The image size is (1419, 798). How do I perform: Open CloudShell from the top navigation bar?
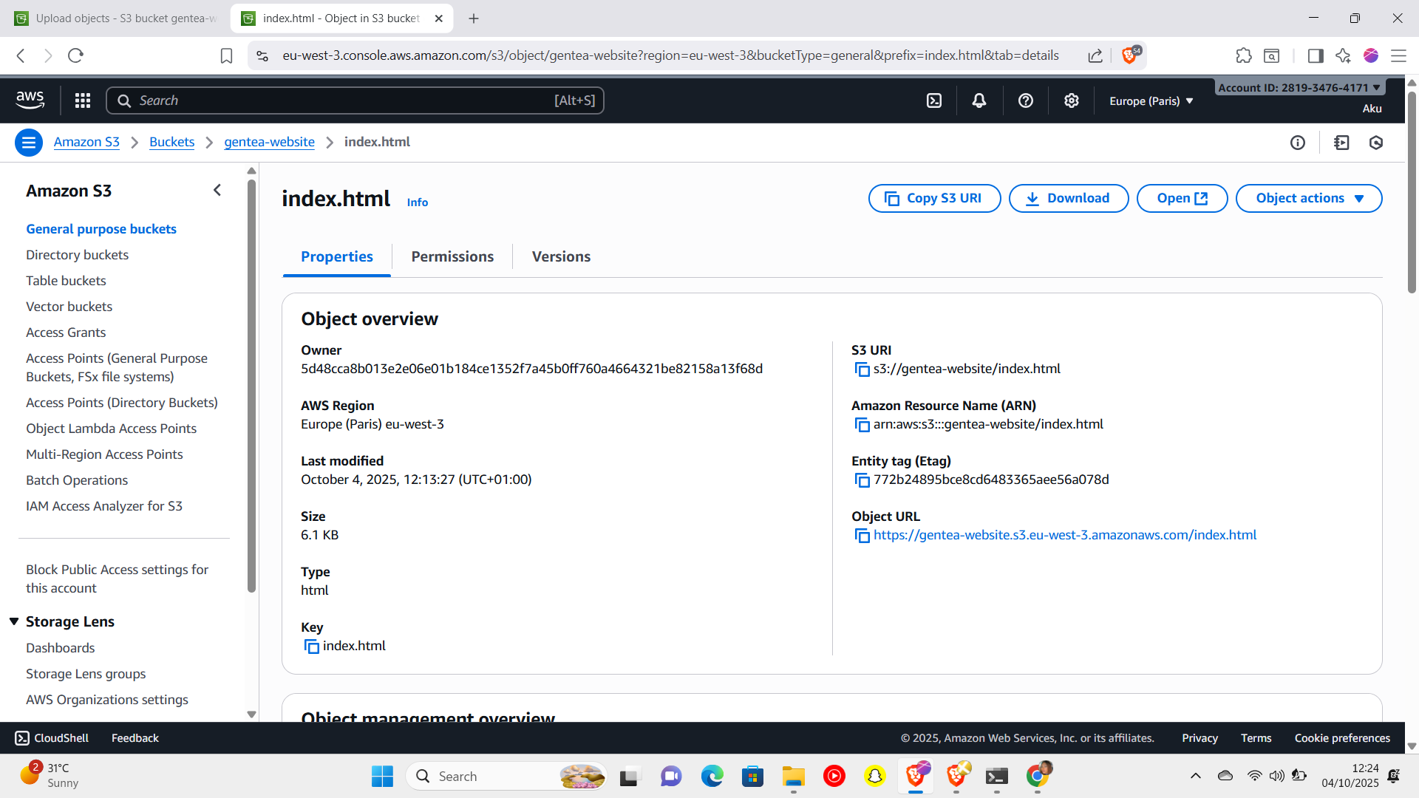pyautogui.click(x=934, y=100)
